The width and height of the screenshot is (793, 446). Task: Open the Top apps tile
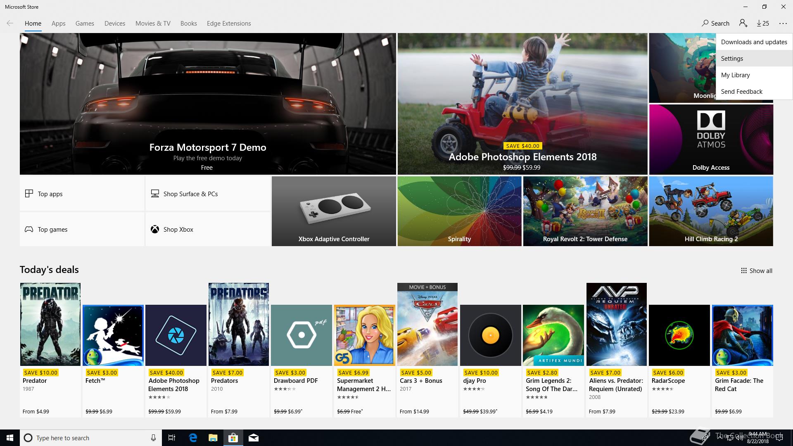click(x=82, y=194)
